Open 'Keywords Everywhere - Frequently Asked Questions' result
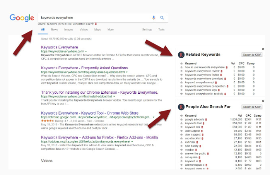The image size is (270, 175). [85, 68]
